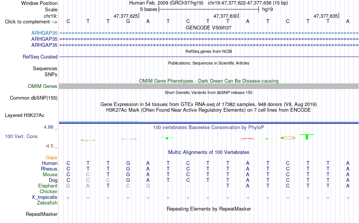Open the OMIM Gene Phenotypes track title
359x223 pixels.
click(x=209, y=81)
